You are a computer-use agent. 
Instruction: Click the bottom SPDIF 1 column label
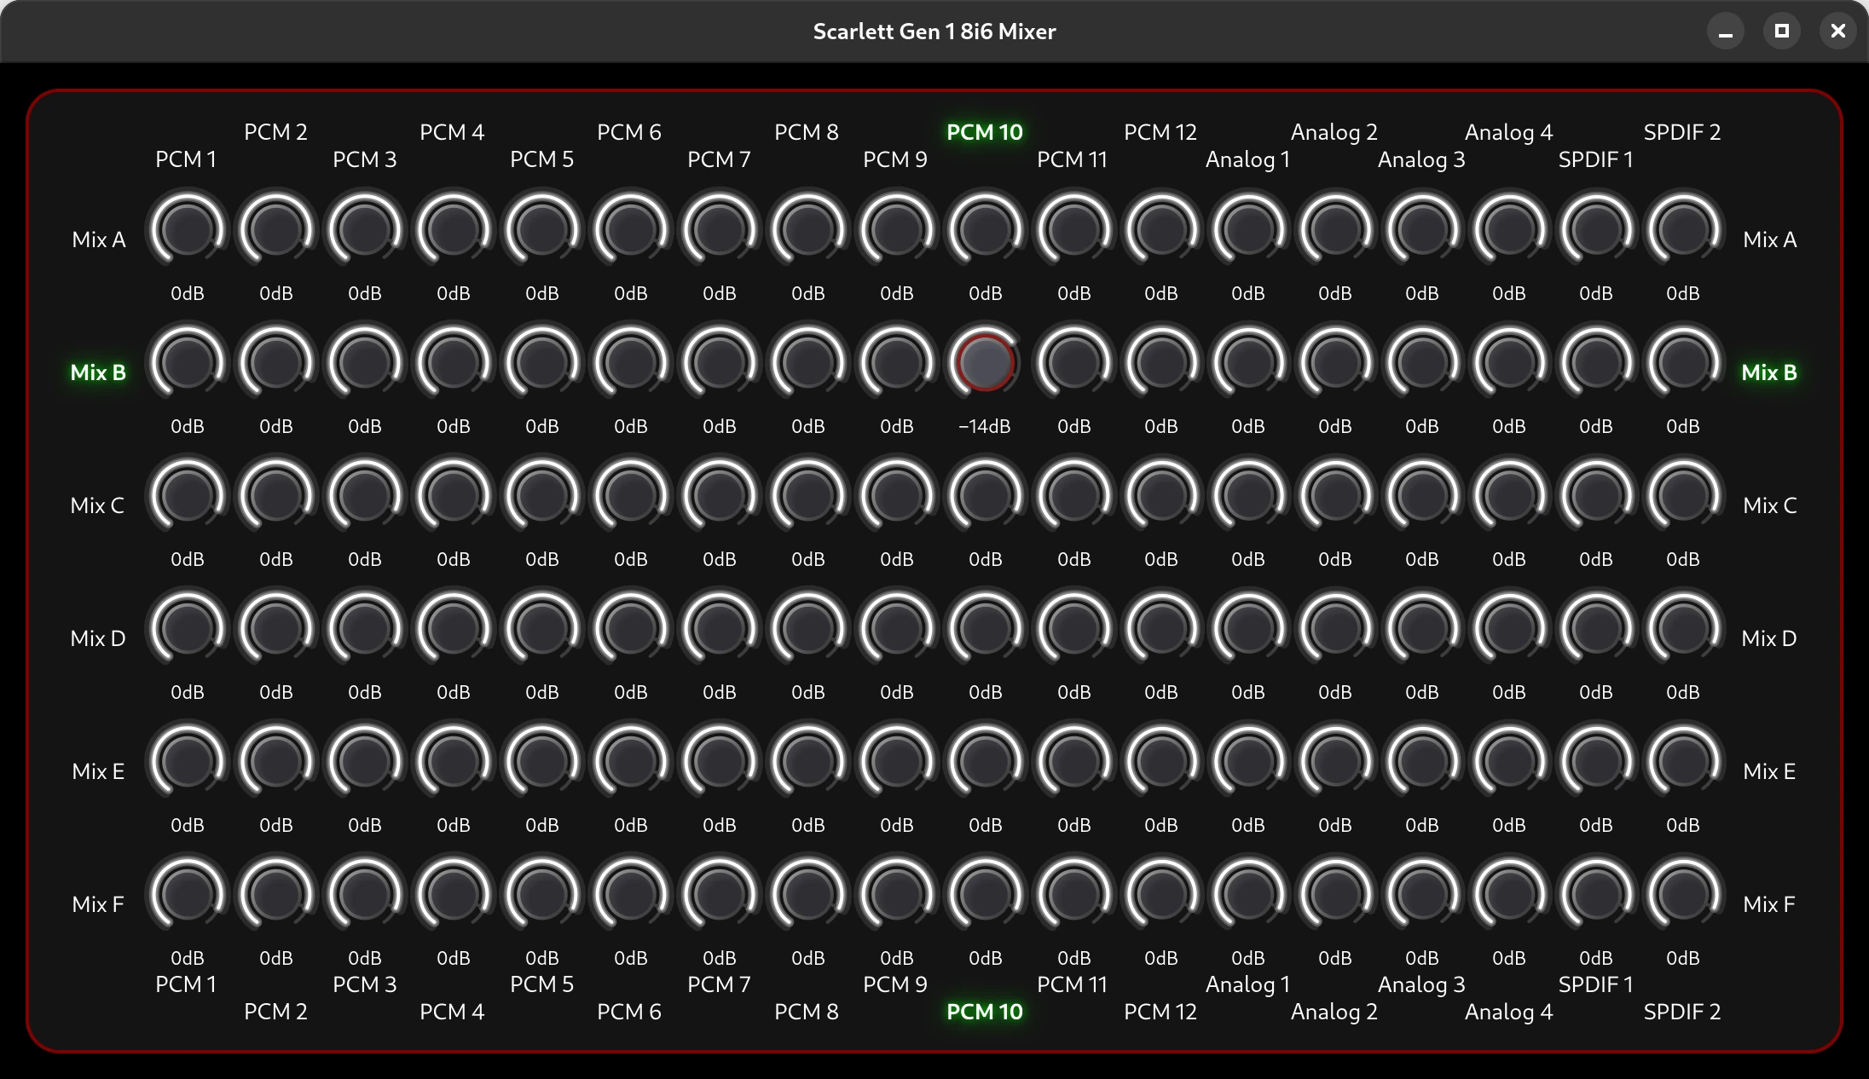tap(1596, 984)
